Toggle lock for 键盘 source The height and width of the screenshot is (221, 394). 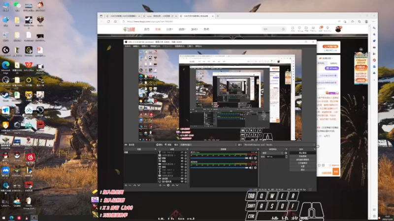pos(186,161)
